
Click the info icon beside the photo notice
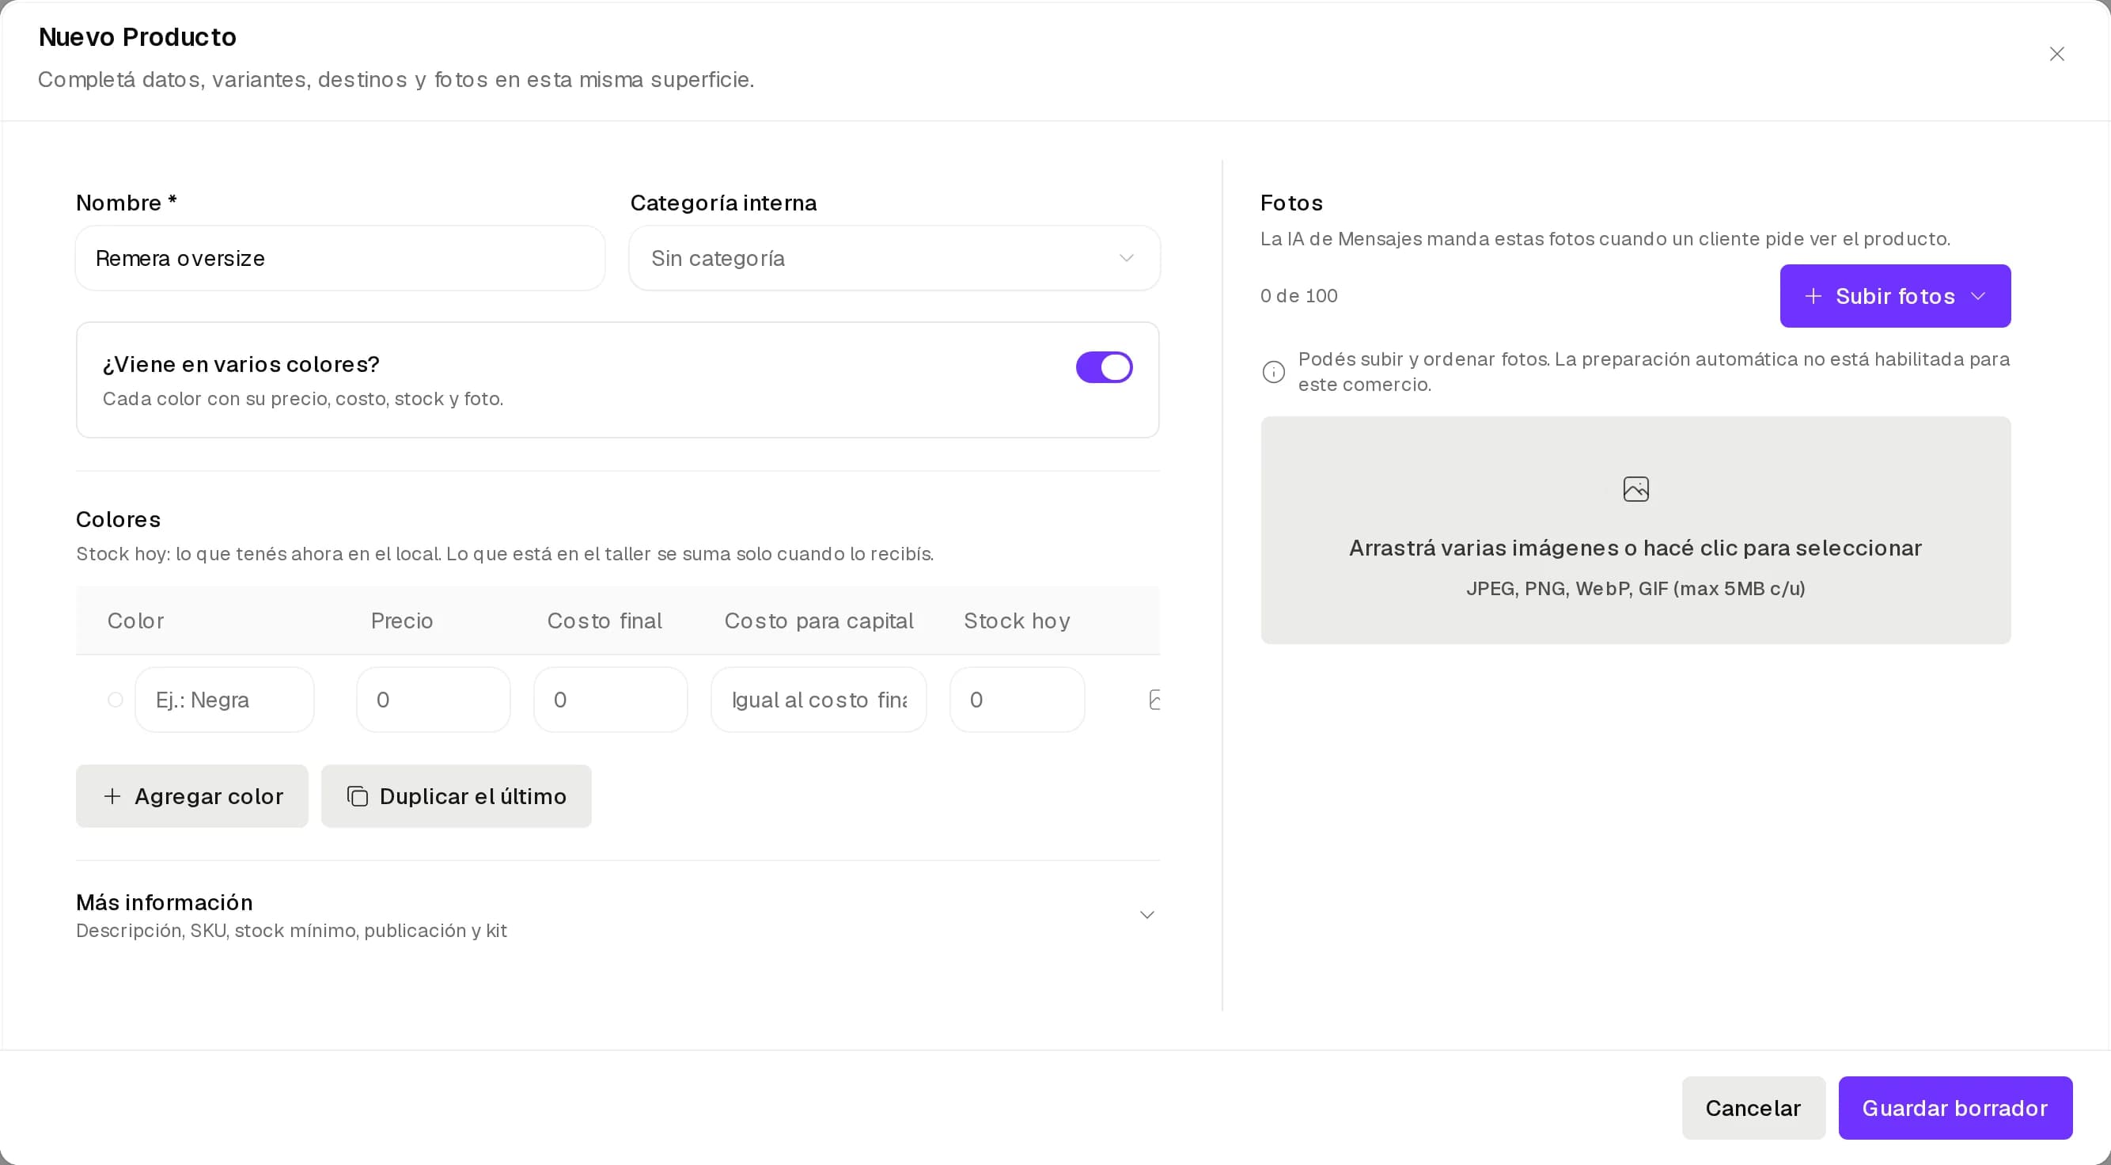pos(1274,372)
